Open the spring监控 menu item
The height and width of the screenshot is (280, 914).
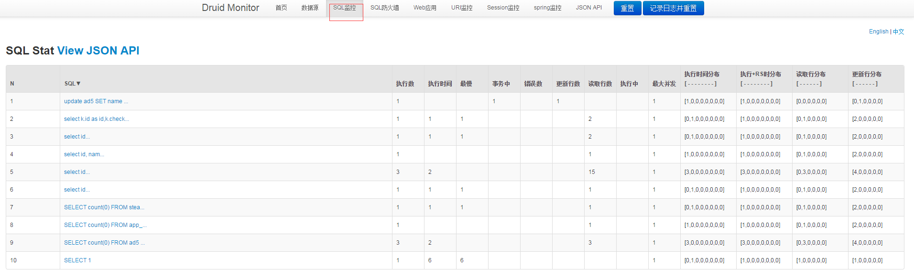coord(548,8)
